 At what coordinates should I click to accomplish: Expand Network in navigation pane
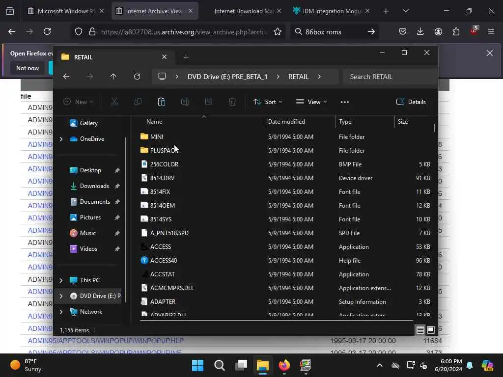coord(61,312)
